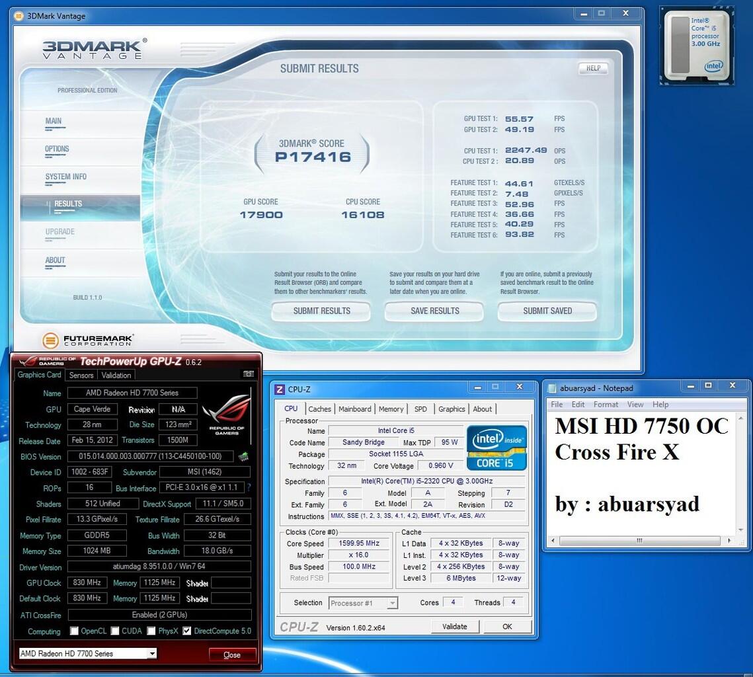Click the GPU-Z screenshot camera icon
The image size is (753, 677).
click(x=249, y=374)
